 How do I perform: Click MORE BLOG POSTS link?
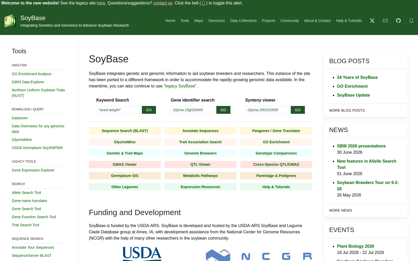point(347,110)
